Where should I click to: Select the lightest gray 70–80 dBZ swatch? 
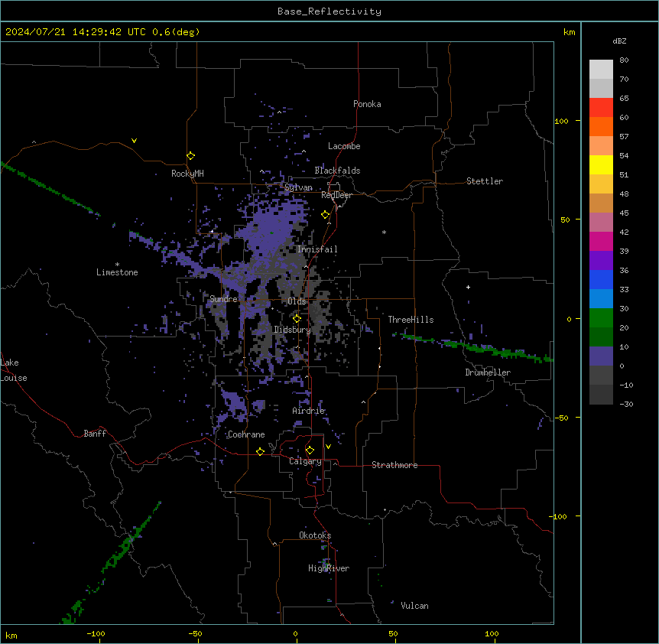(601, 70)
